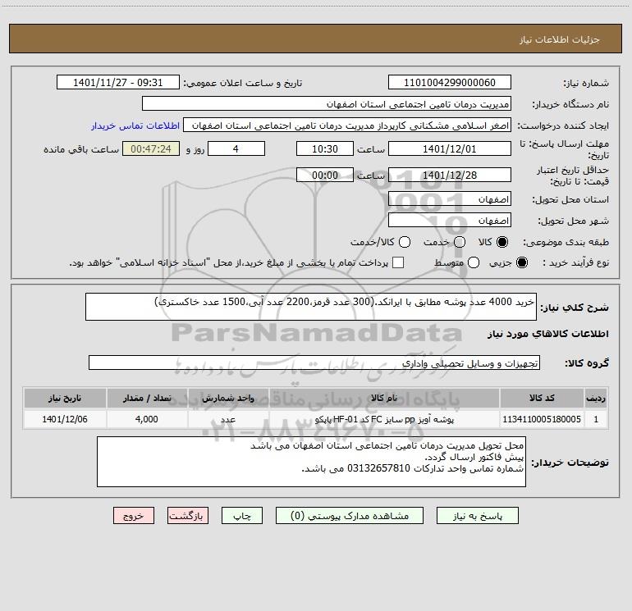Click the شرح کلی نیاز description box

(x=311, y=307)
